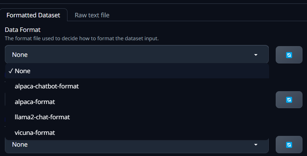Image resolution: width=307 pixels, height=156 pixels.
Task: Hit the bottom refresh icon button
Action: pos(289,145)
